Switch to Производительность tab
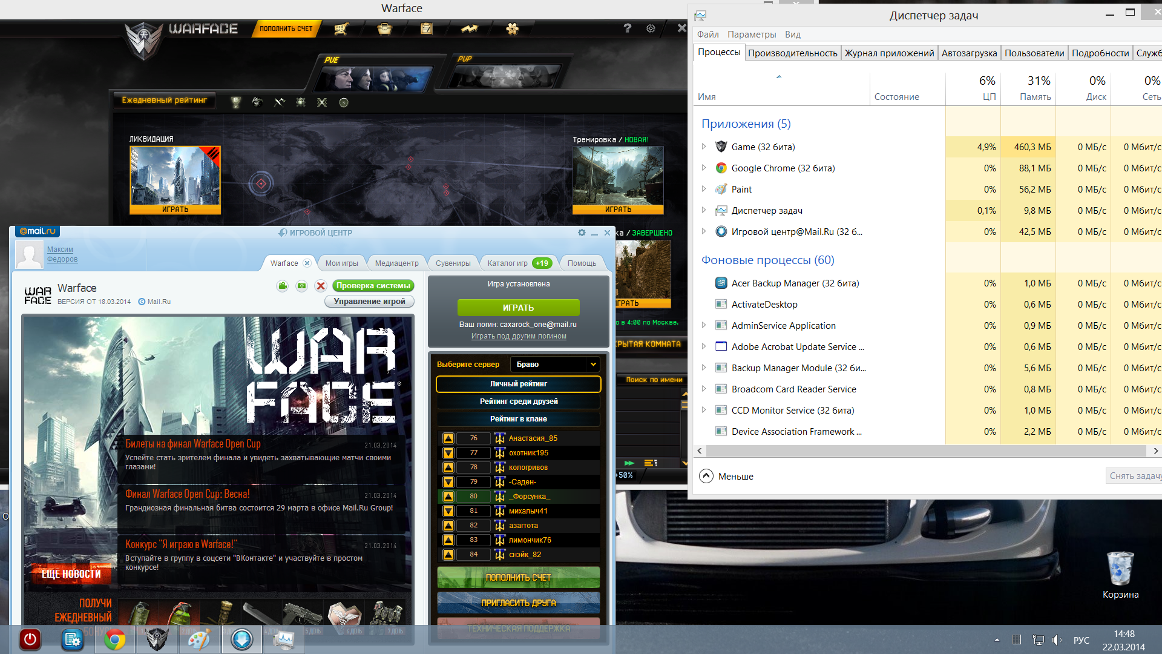 pyautogui.click(x=792, y=53)
